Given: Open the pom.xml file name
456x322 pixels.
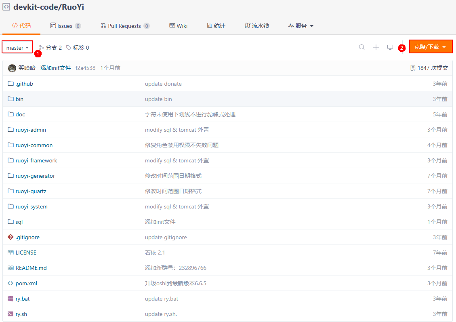Looking at the screenshot, I should click(27, 283).
